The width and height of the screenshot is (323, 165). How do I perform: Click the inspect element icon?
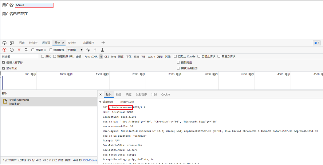click(4, 43)
